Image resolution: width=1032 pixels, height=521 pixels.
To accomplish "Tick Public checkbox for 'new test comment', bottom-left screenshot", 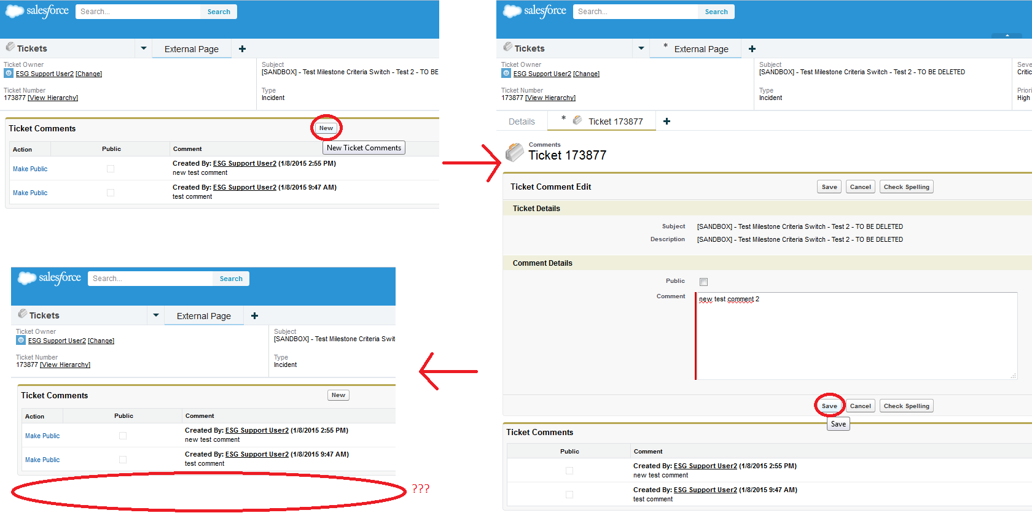I will (x=123, y=436).
